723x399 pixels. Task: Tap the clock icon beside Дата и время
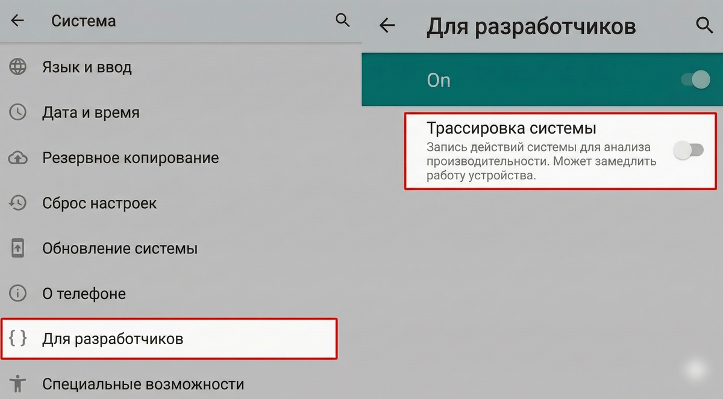[18, 112]
